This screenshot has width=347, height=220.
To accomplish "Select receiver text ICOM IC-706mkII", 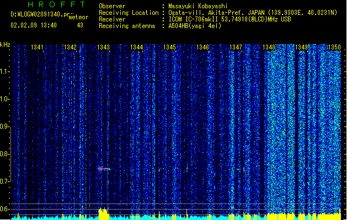I will 194,19.
